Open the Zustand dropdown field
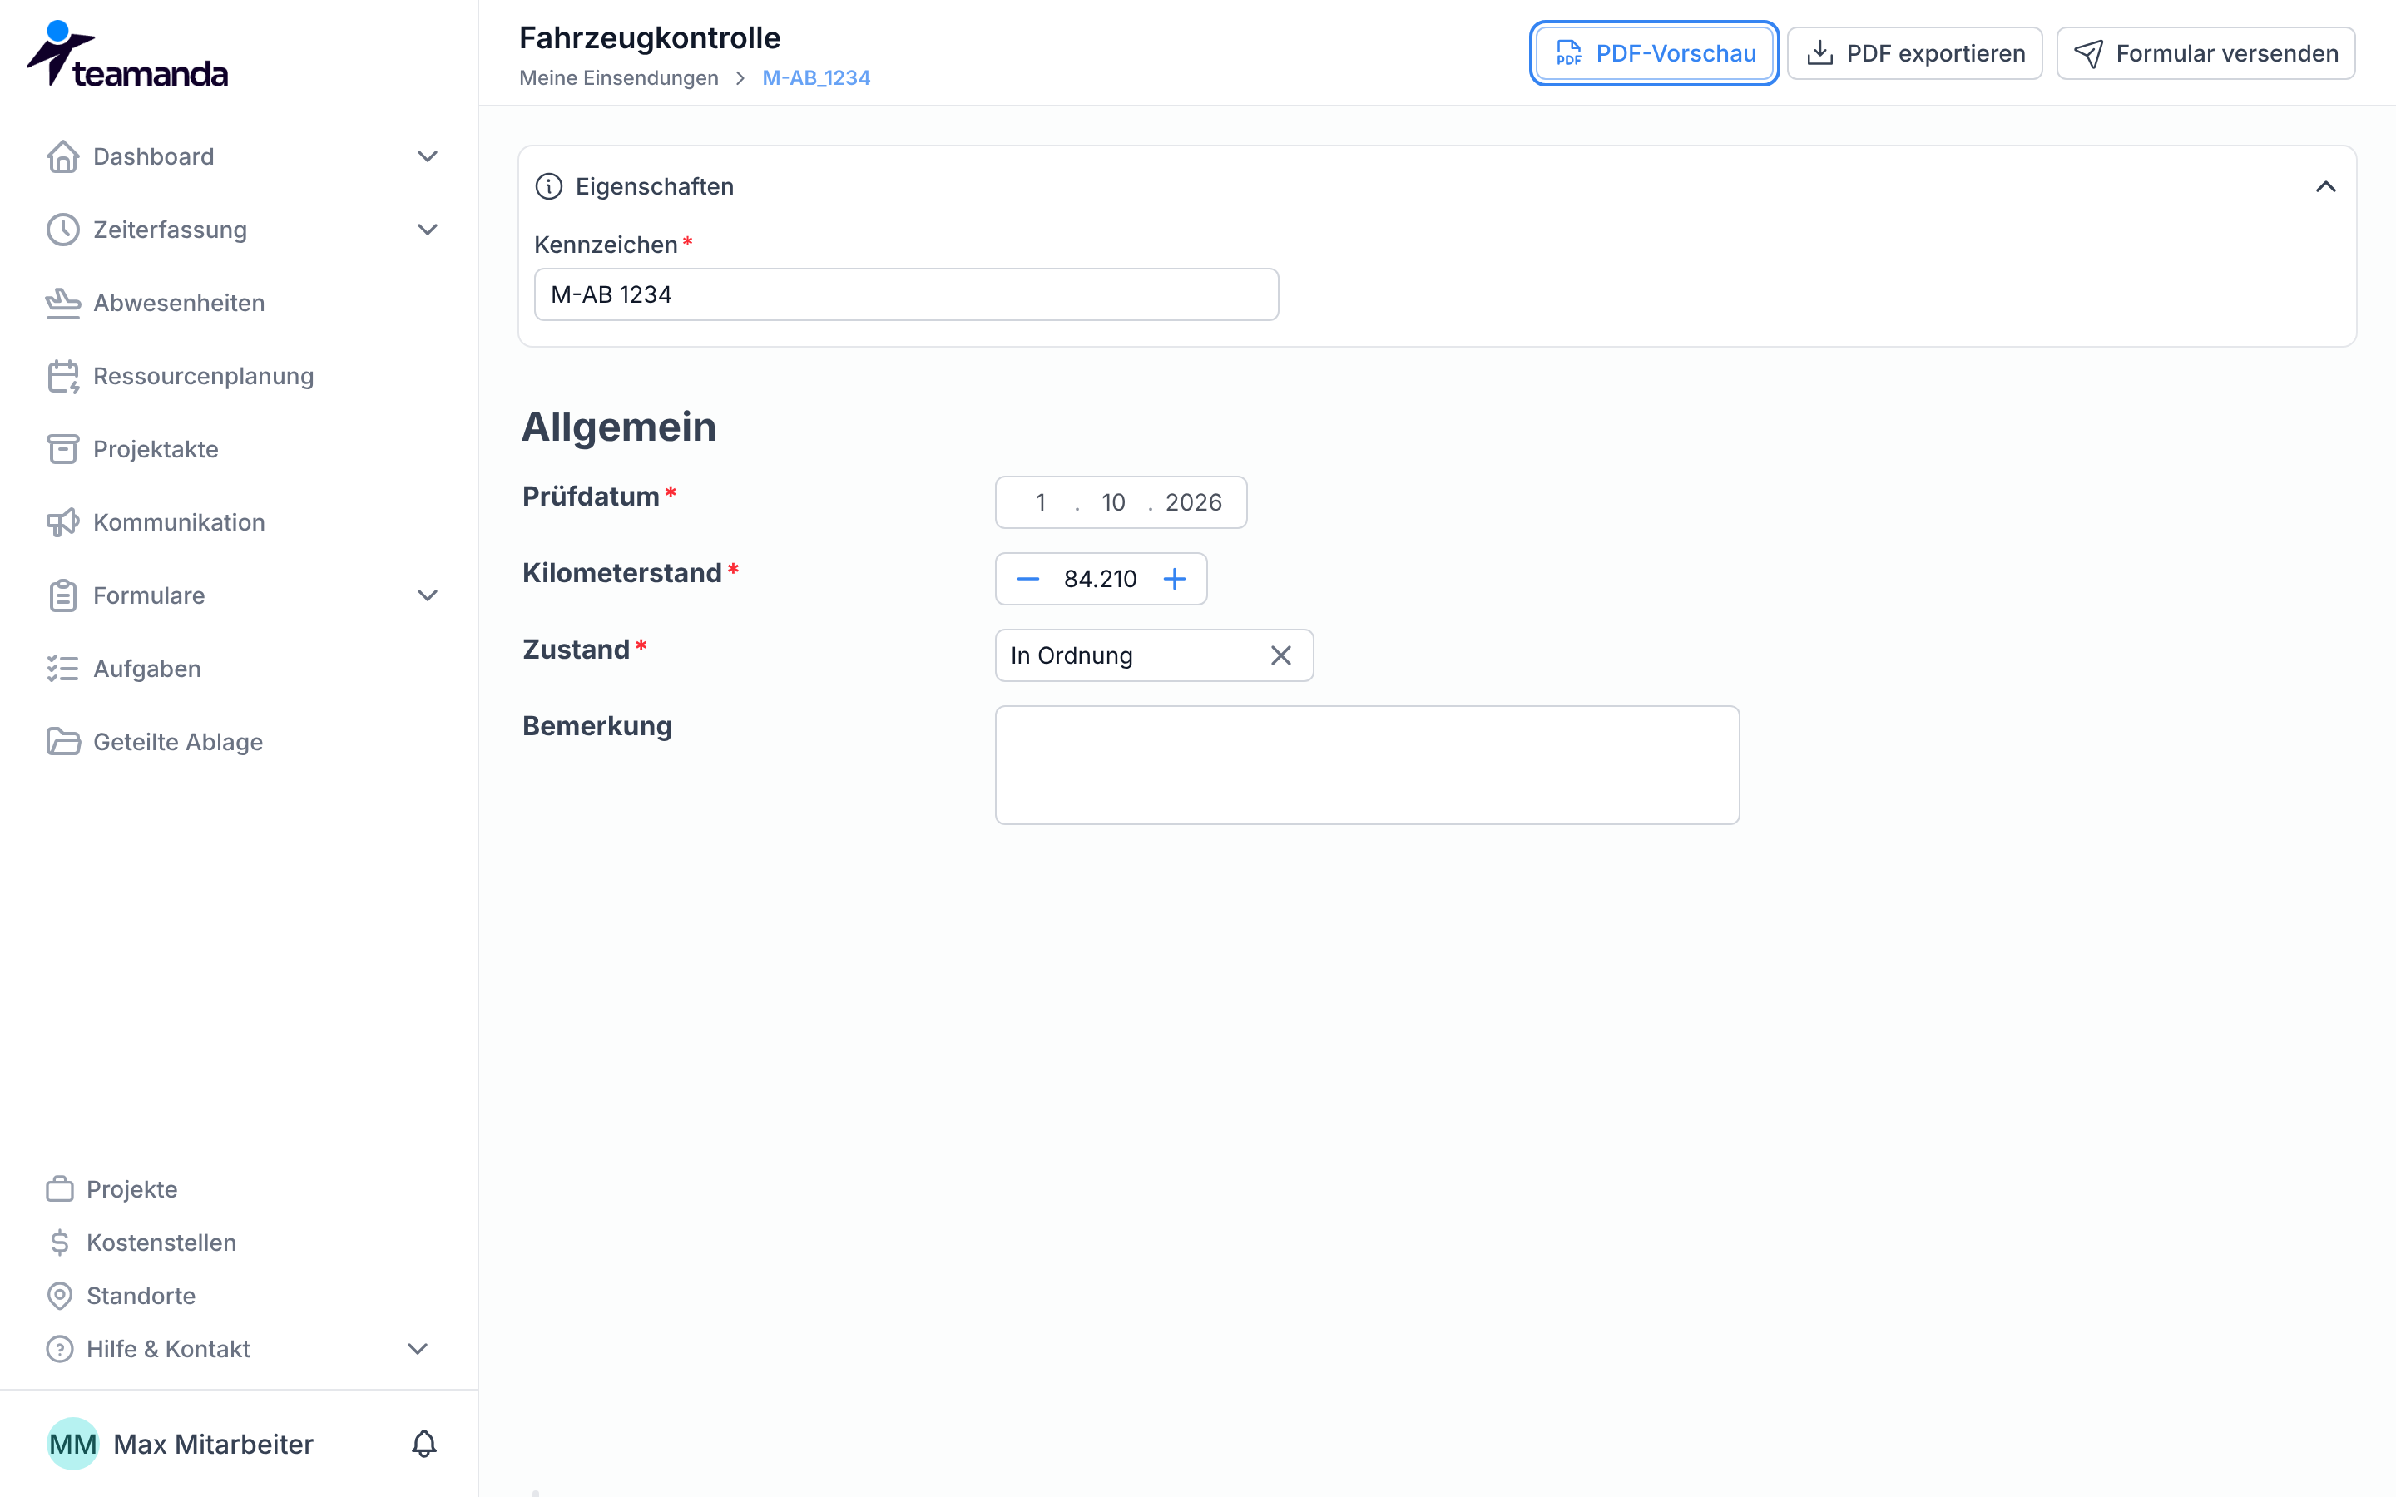The width and height of the screenshot is (2396, 1497). tap(1153, 655)
